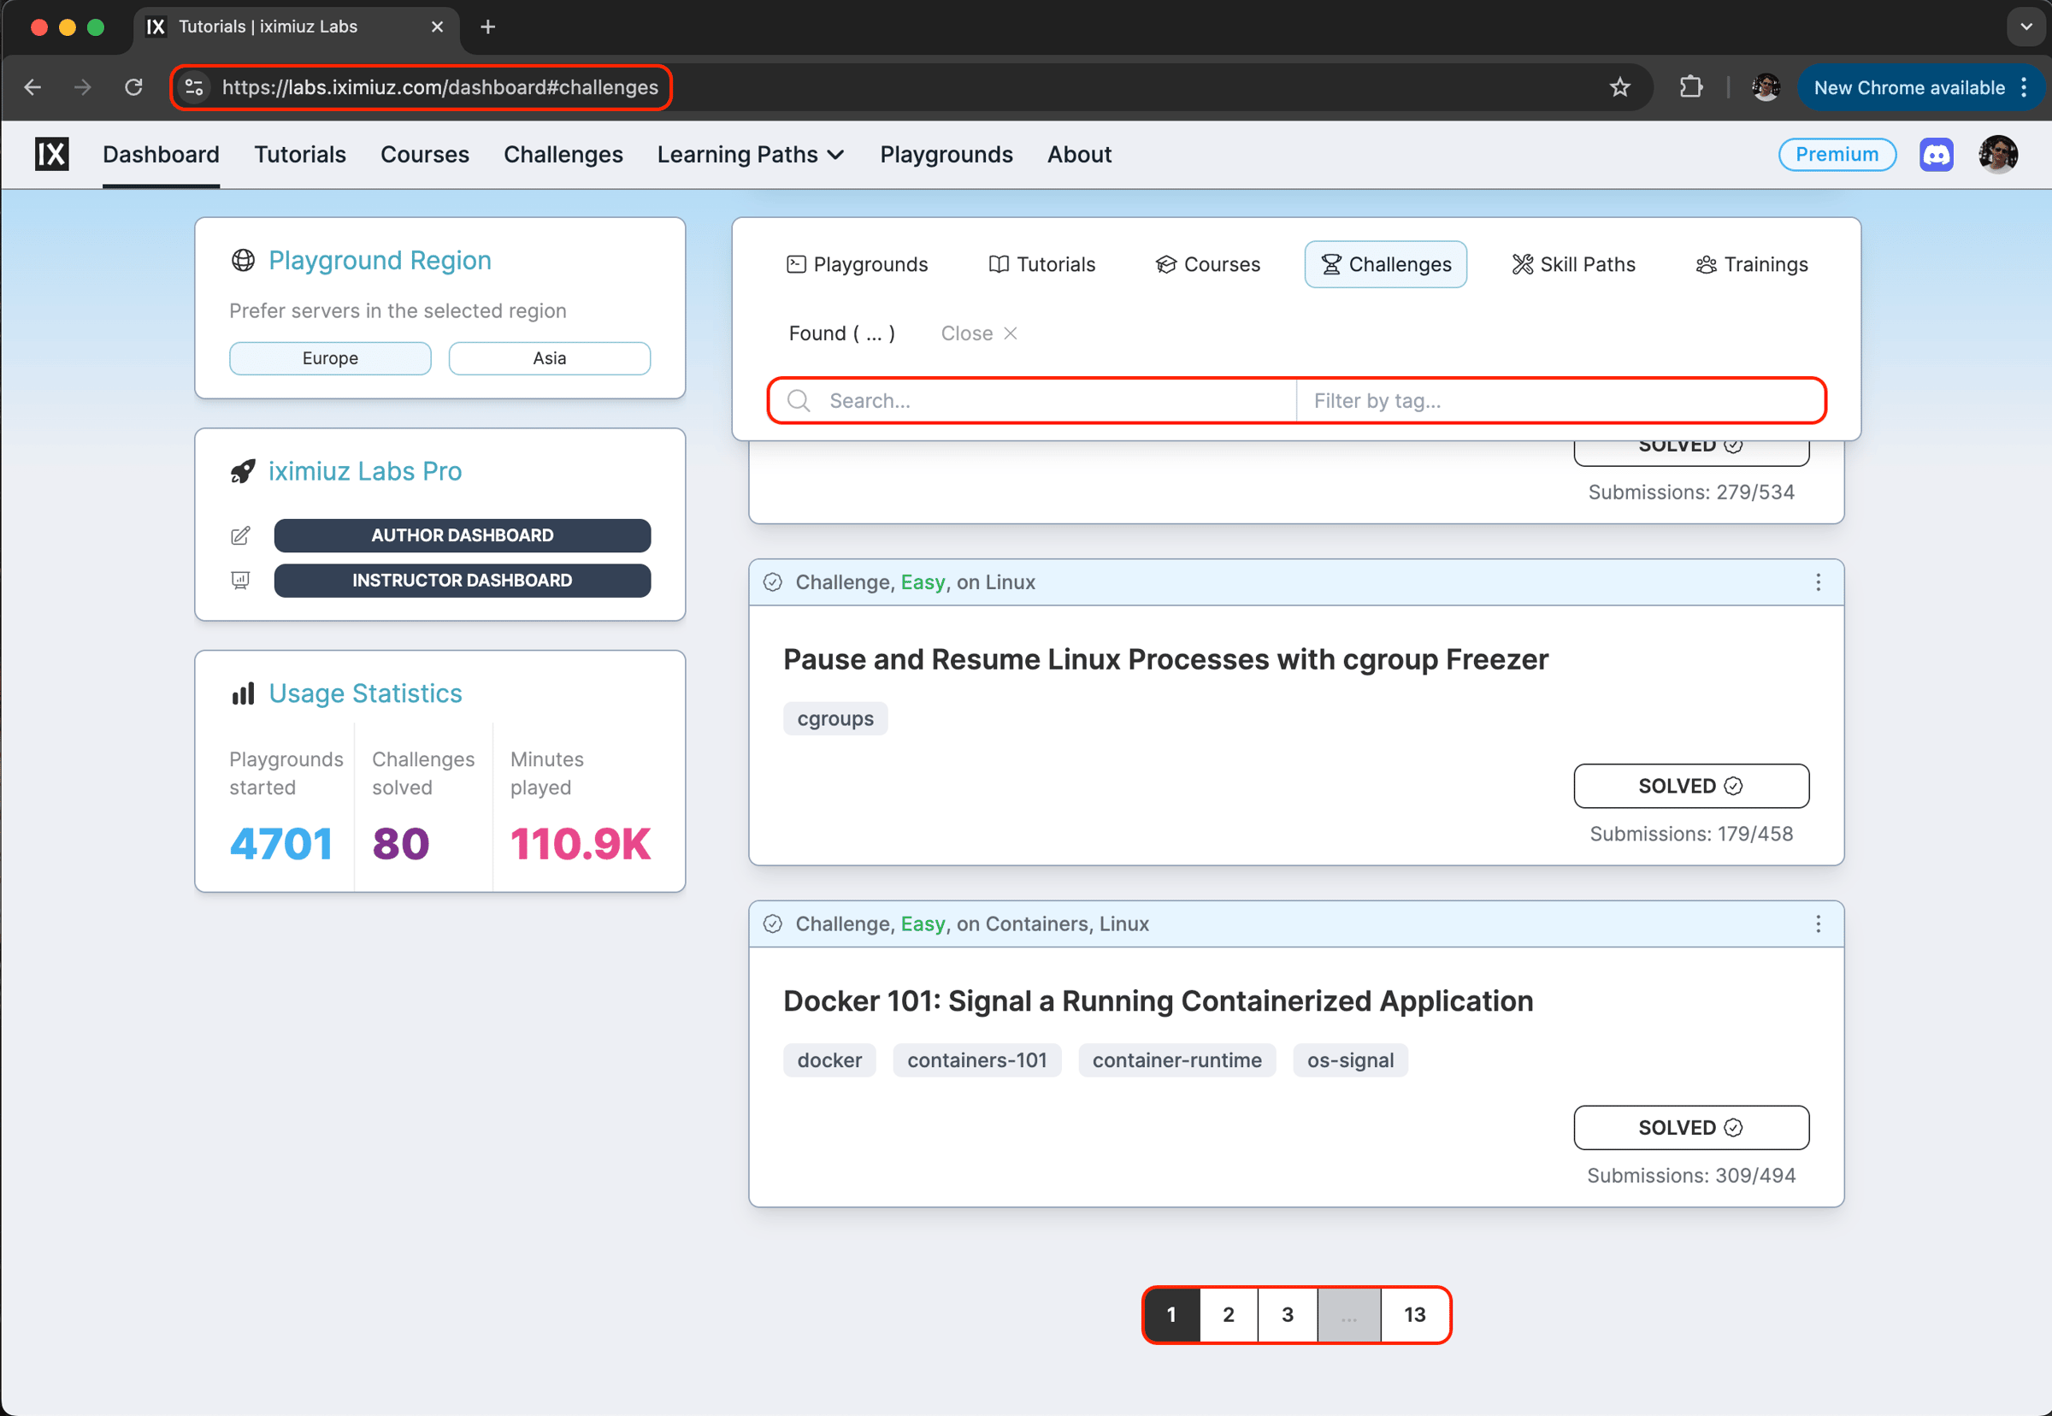Click the Premium button
The image size is (2052, 1416).
1837,155
